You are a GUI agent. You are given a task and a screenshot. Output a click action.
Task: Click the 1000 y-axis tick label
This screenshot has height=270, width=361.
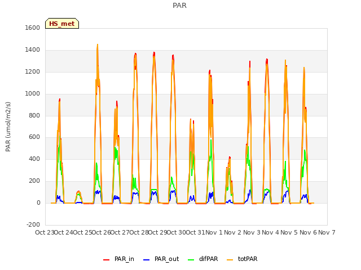[x=33, y=94]
